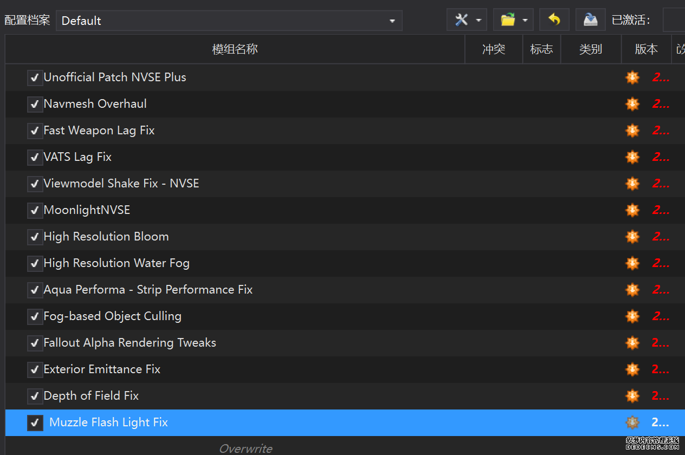Click the 类别 column header
Viewport: 685px width, 455px height.
591,49
